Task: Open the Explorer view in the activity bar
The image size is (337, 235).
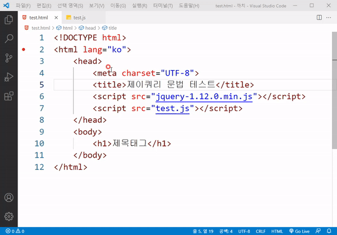Action: (x=9, y=20)
